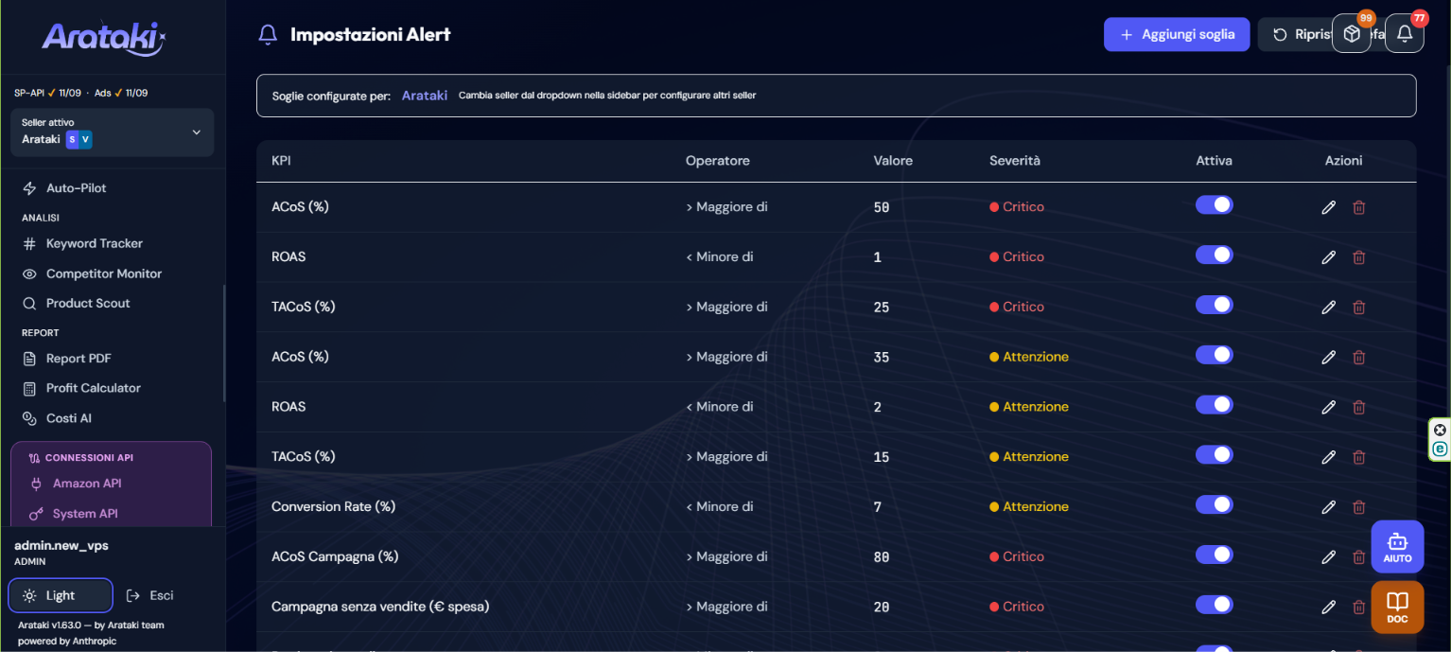
Task: Toggle the Campagna senza vendite alert
Action: tap(1215, 605)
